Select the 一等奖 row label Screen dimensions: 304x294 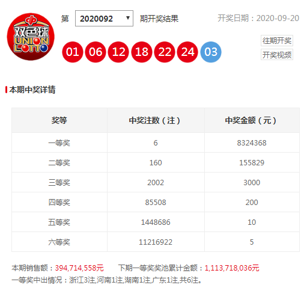[59, 143]
